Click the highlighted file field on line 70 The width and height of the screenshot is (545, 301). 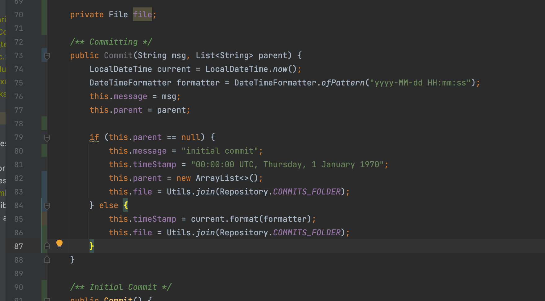click(142, 15)
